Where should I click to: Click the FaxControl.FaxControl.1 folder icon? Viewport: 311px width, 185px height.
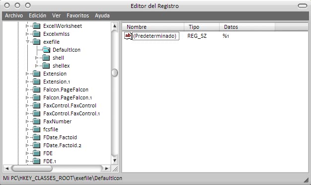[x=36, y=113]
